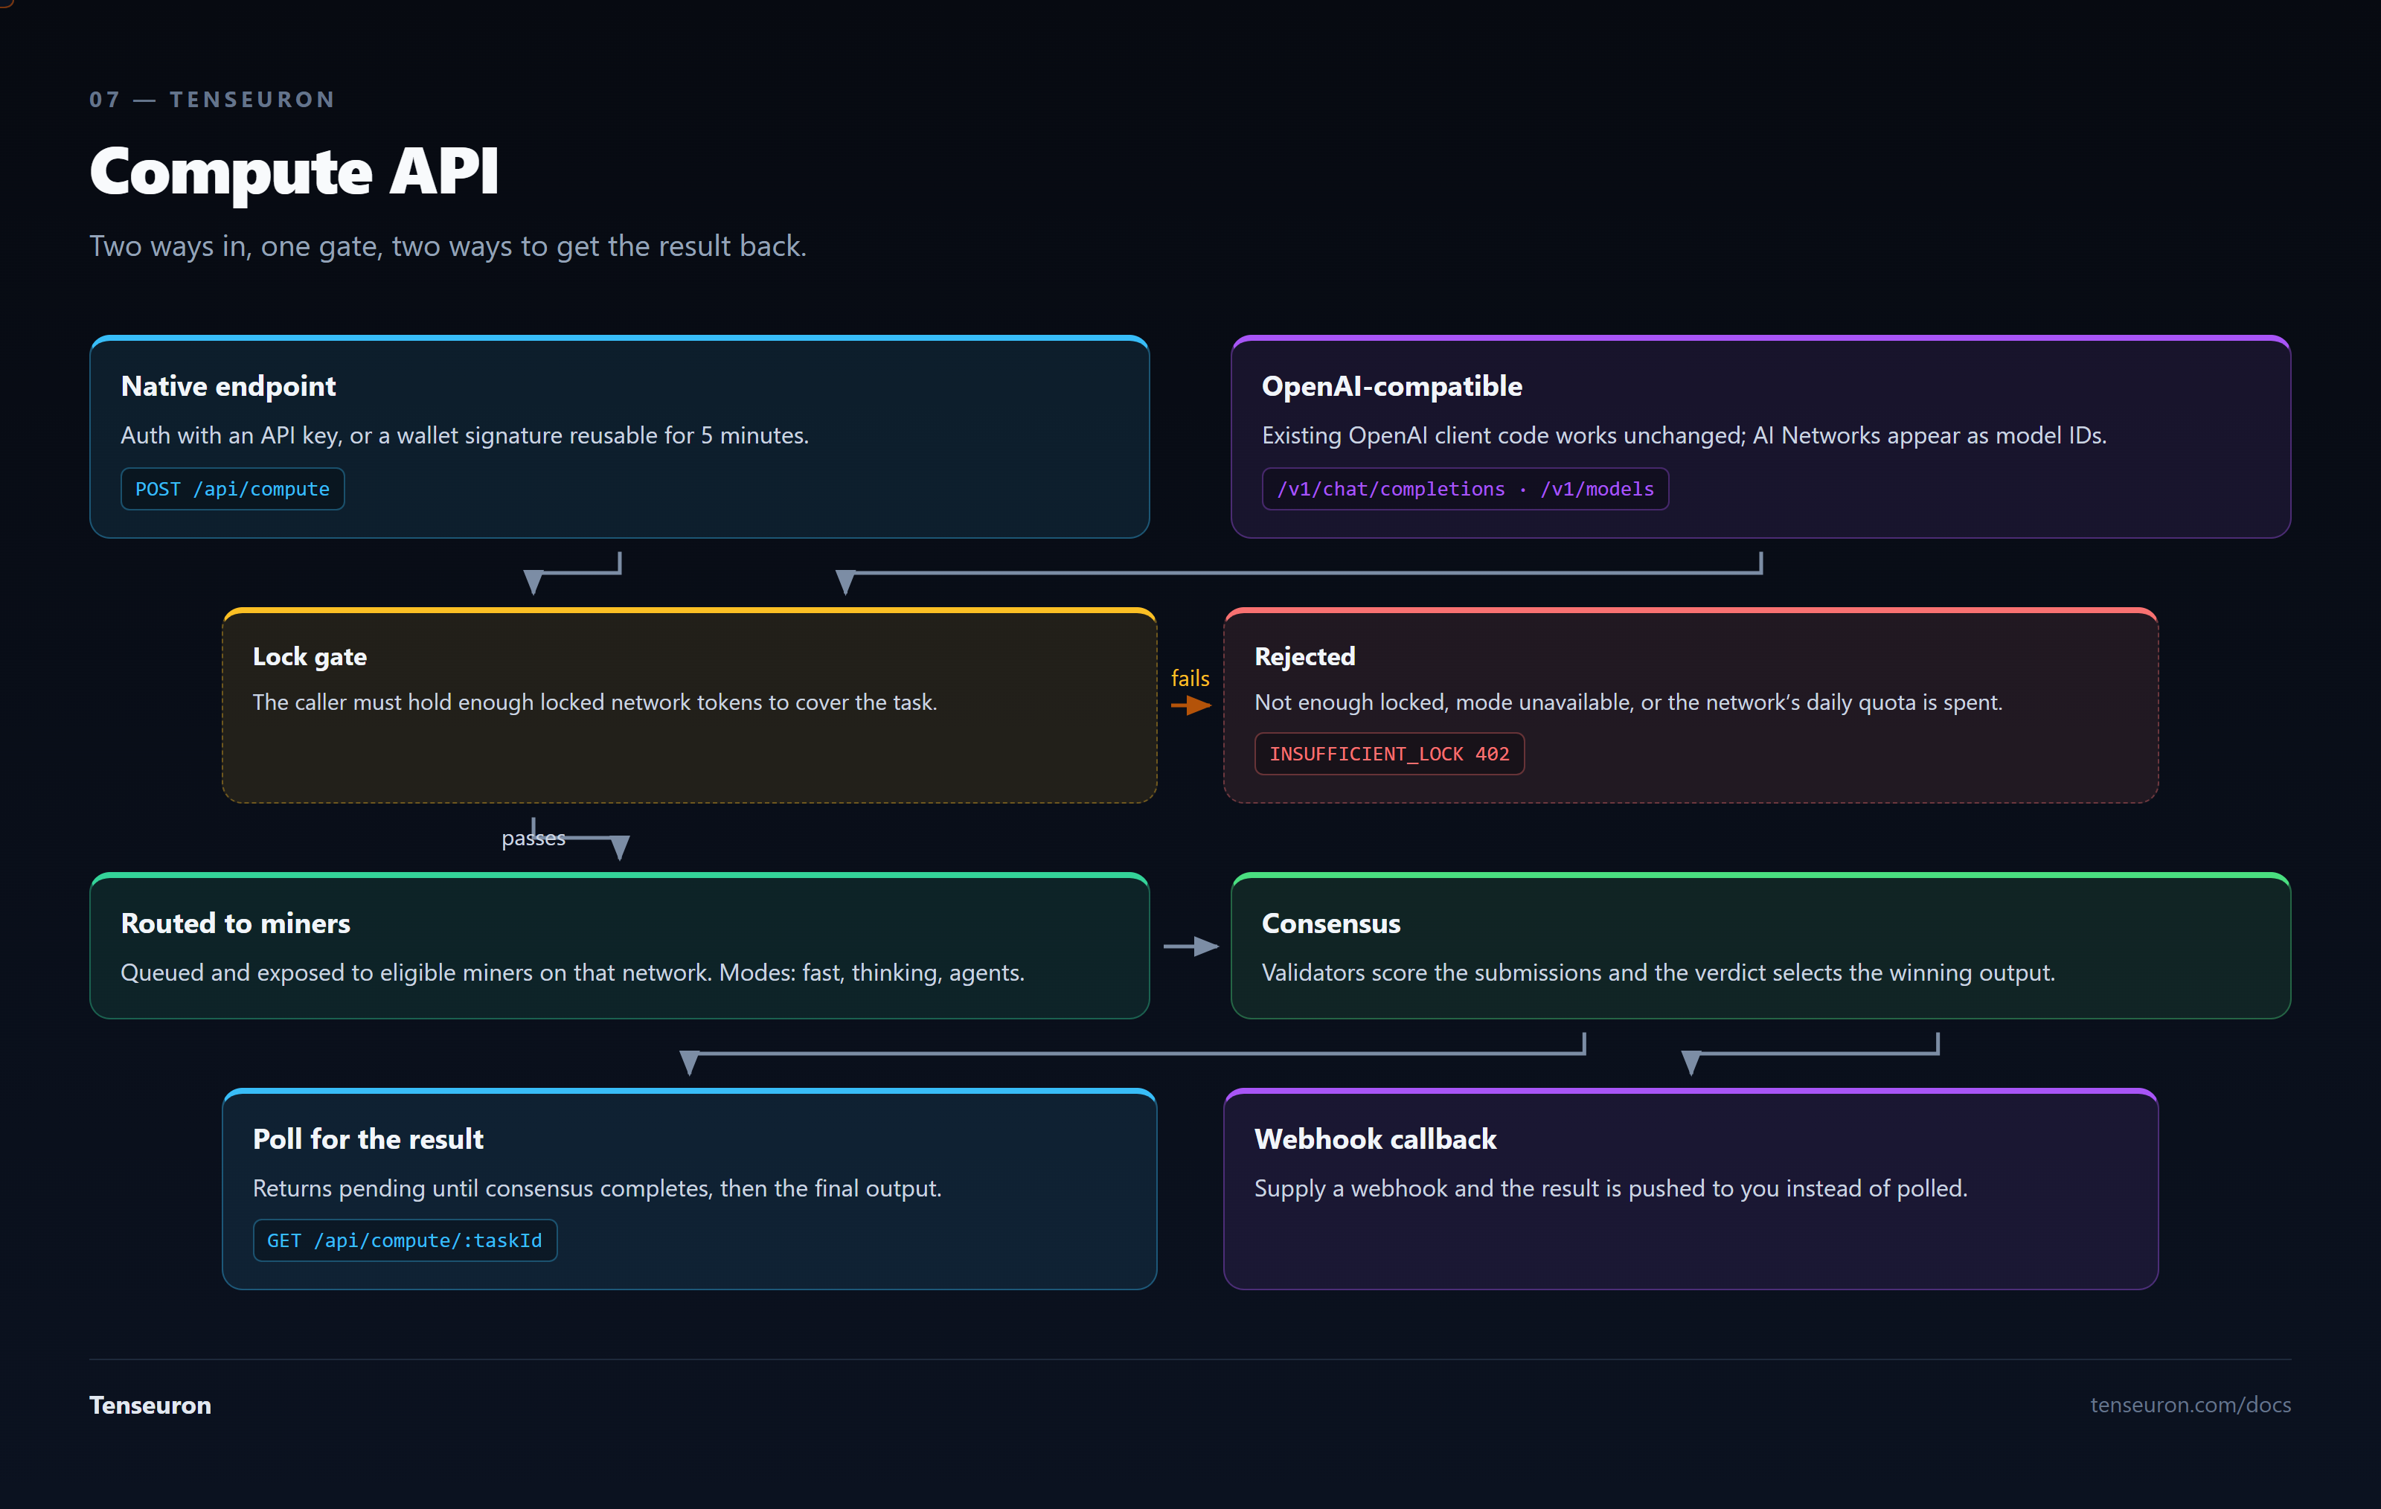Click the 'Two ways in, one gate' subtitle
Screen dimensions: 2381x1509
pos(448,246)
